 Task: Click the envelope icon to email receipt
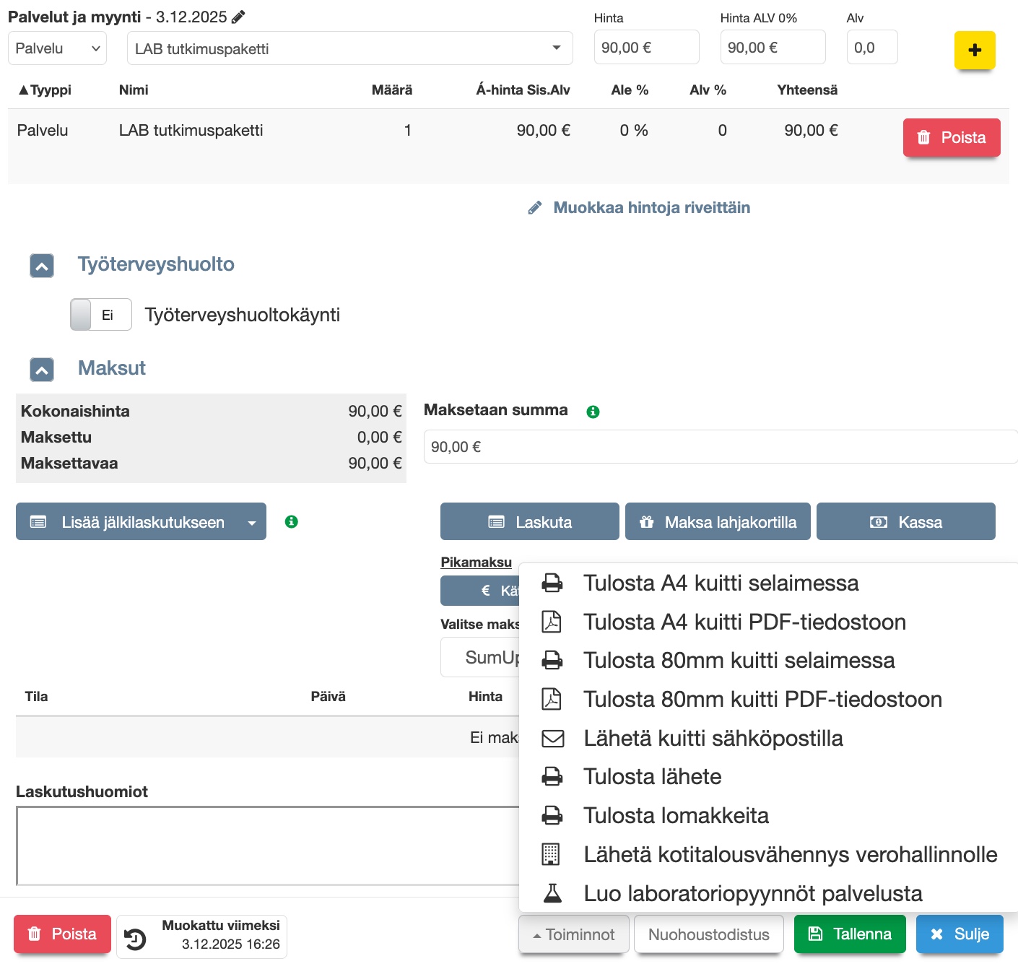click(x=552, y=738)
